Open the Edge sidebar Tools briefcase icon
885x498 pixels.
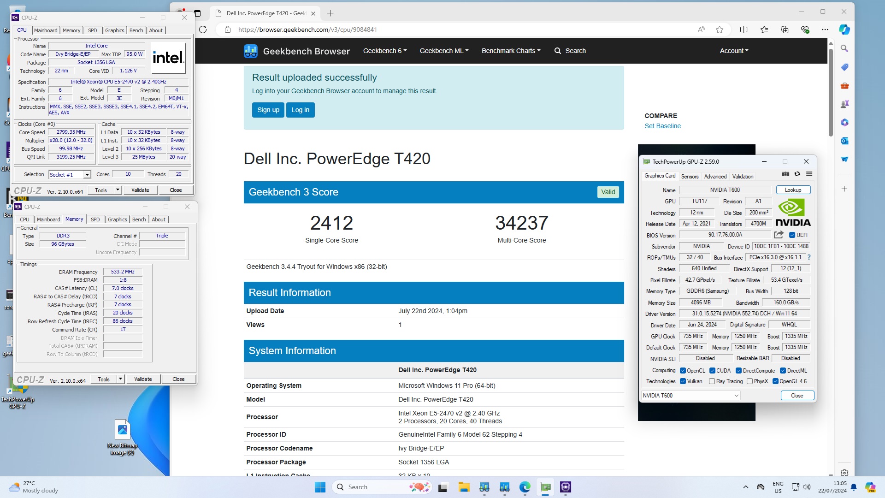[844, 86]
